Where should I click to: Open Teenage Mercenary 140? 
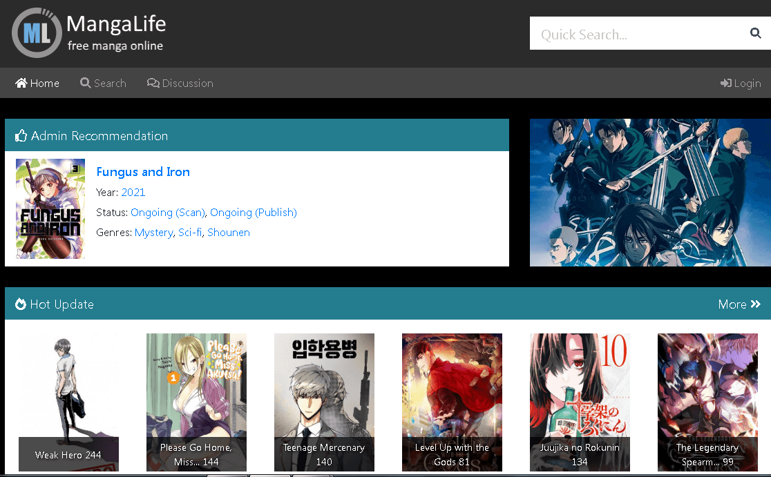(x=324, y=402)
